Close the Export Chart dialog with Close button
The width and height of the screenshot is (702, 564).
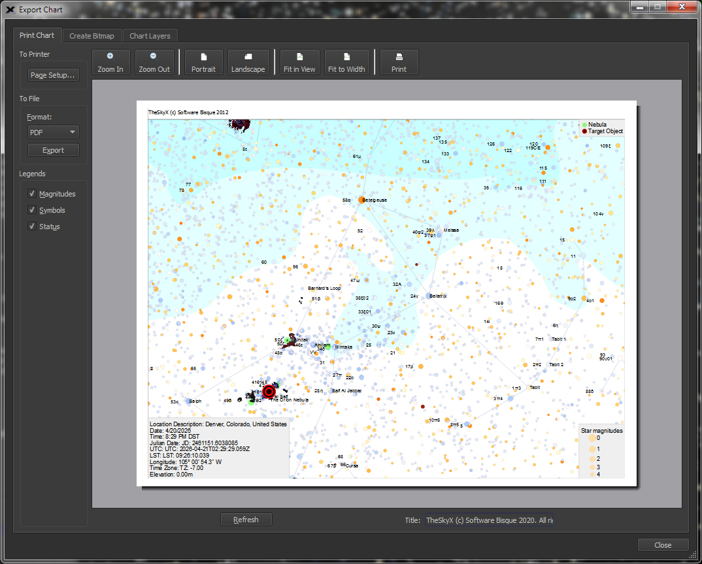(663, 545)
